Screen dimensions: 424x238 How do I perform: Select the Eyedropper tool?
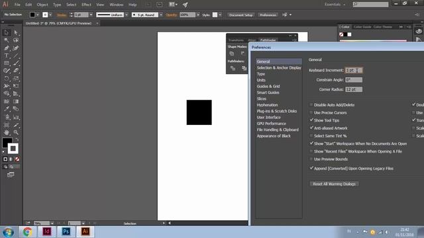click(7, 109)
